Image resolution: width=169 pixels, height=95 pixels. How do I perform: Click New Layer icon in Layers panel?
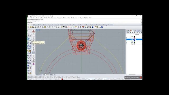coord(127,33)
